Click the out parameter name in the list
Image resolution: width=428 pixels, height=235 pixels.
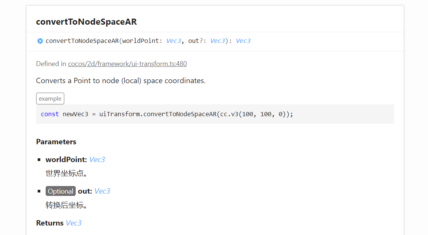[85, 191]
